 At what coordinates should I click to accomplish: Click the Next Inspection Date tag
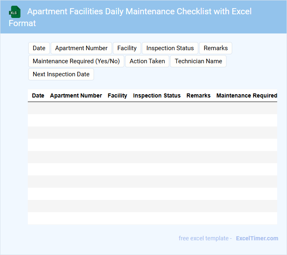(61, 74)
